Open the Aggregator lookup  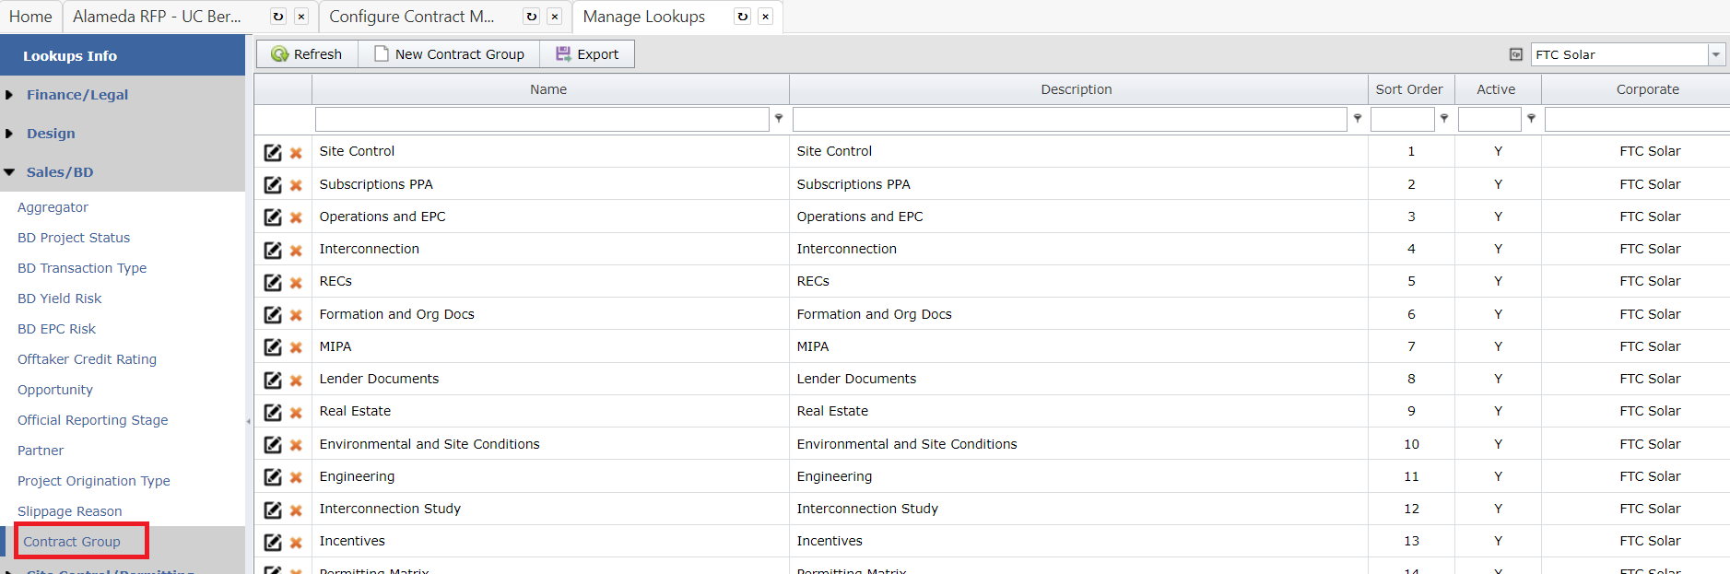[x=53, y=207]
